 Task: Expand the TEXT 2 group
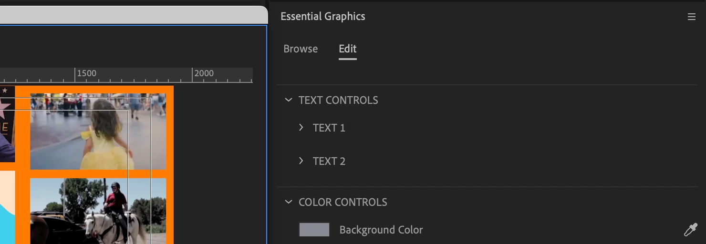[x=301, y=161]
